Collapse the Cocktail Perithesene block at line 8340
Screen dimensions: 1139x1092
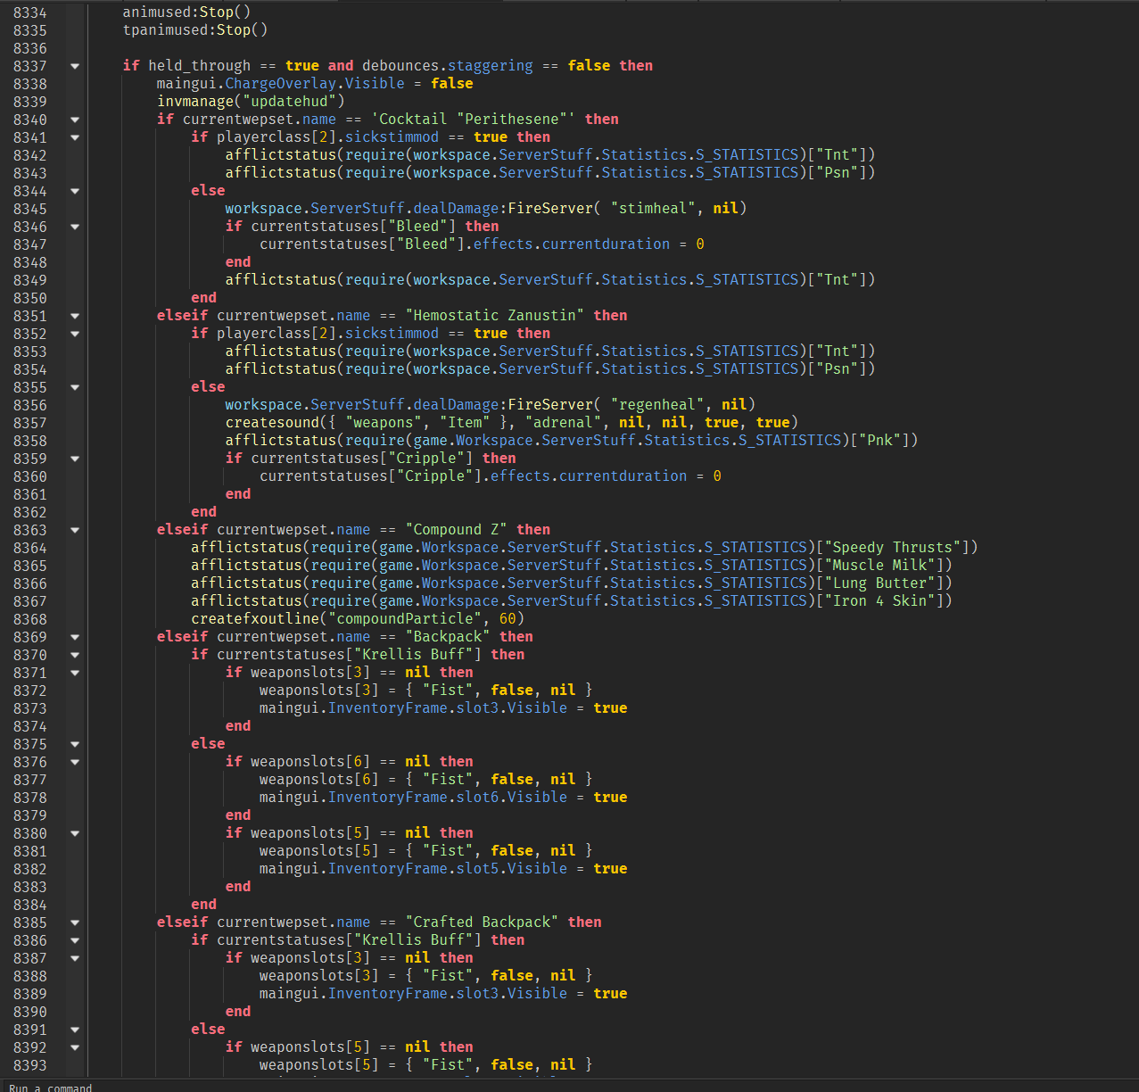point(75,120)
